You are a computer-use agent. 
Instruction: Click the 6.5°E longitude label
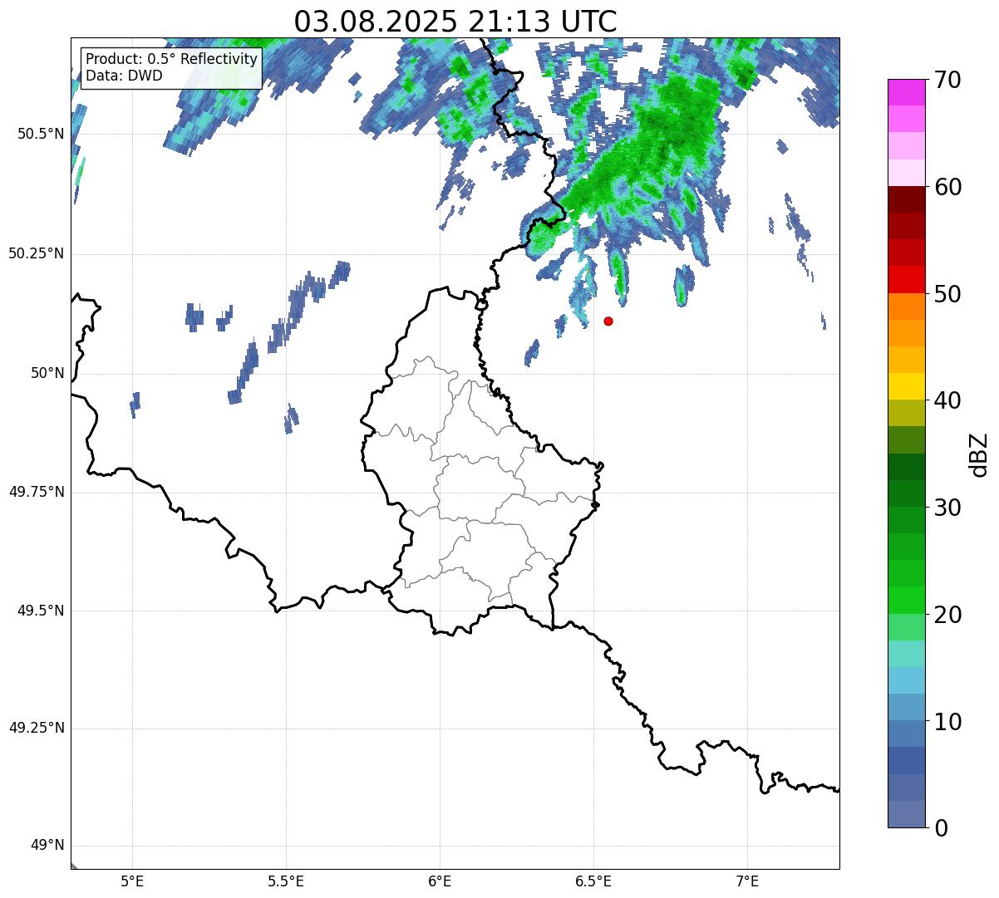tap(593, 881)
